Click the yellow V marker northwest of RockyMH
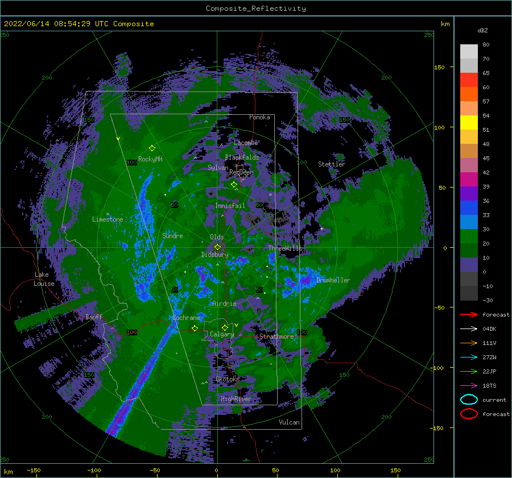This screenshot has width=512, height=478. pos(118,139)
